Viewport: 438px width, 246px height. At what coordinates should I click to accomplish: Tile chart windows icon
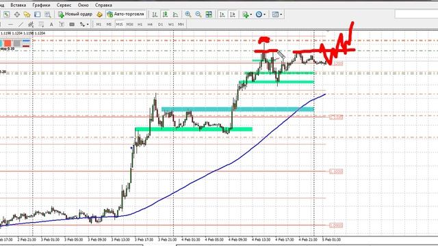(x=209, y=14)
